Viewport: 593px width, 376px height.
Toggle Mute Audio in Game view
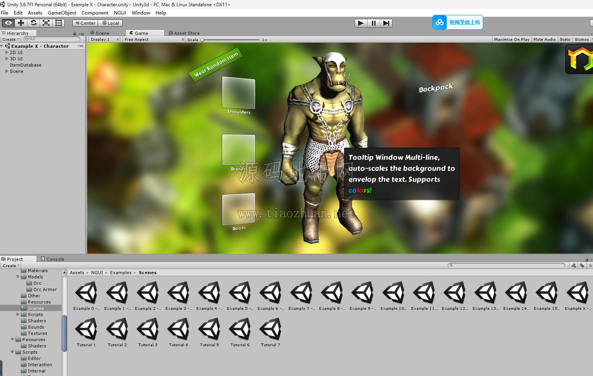click(x=544, y=39)
